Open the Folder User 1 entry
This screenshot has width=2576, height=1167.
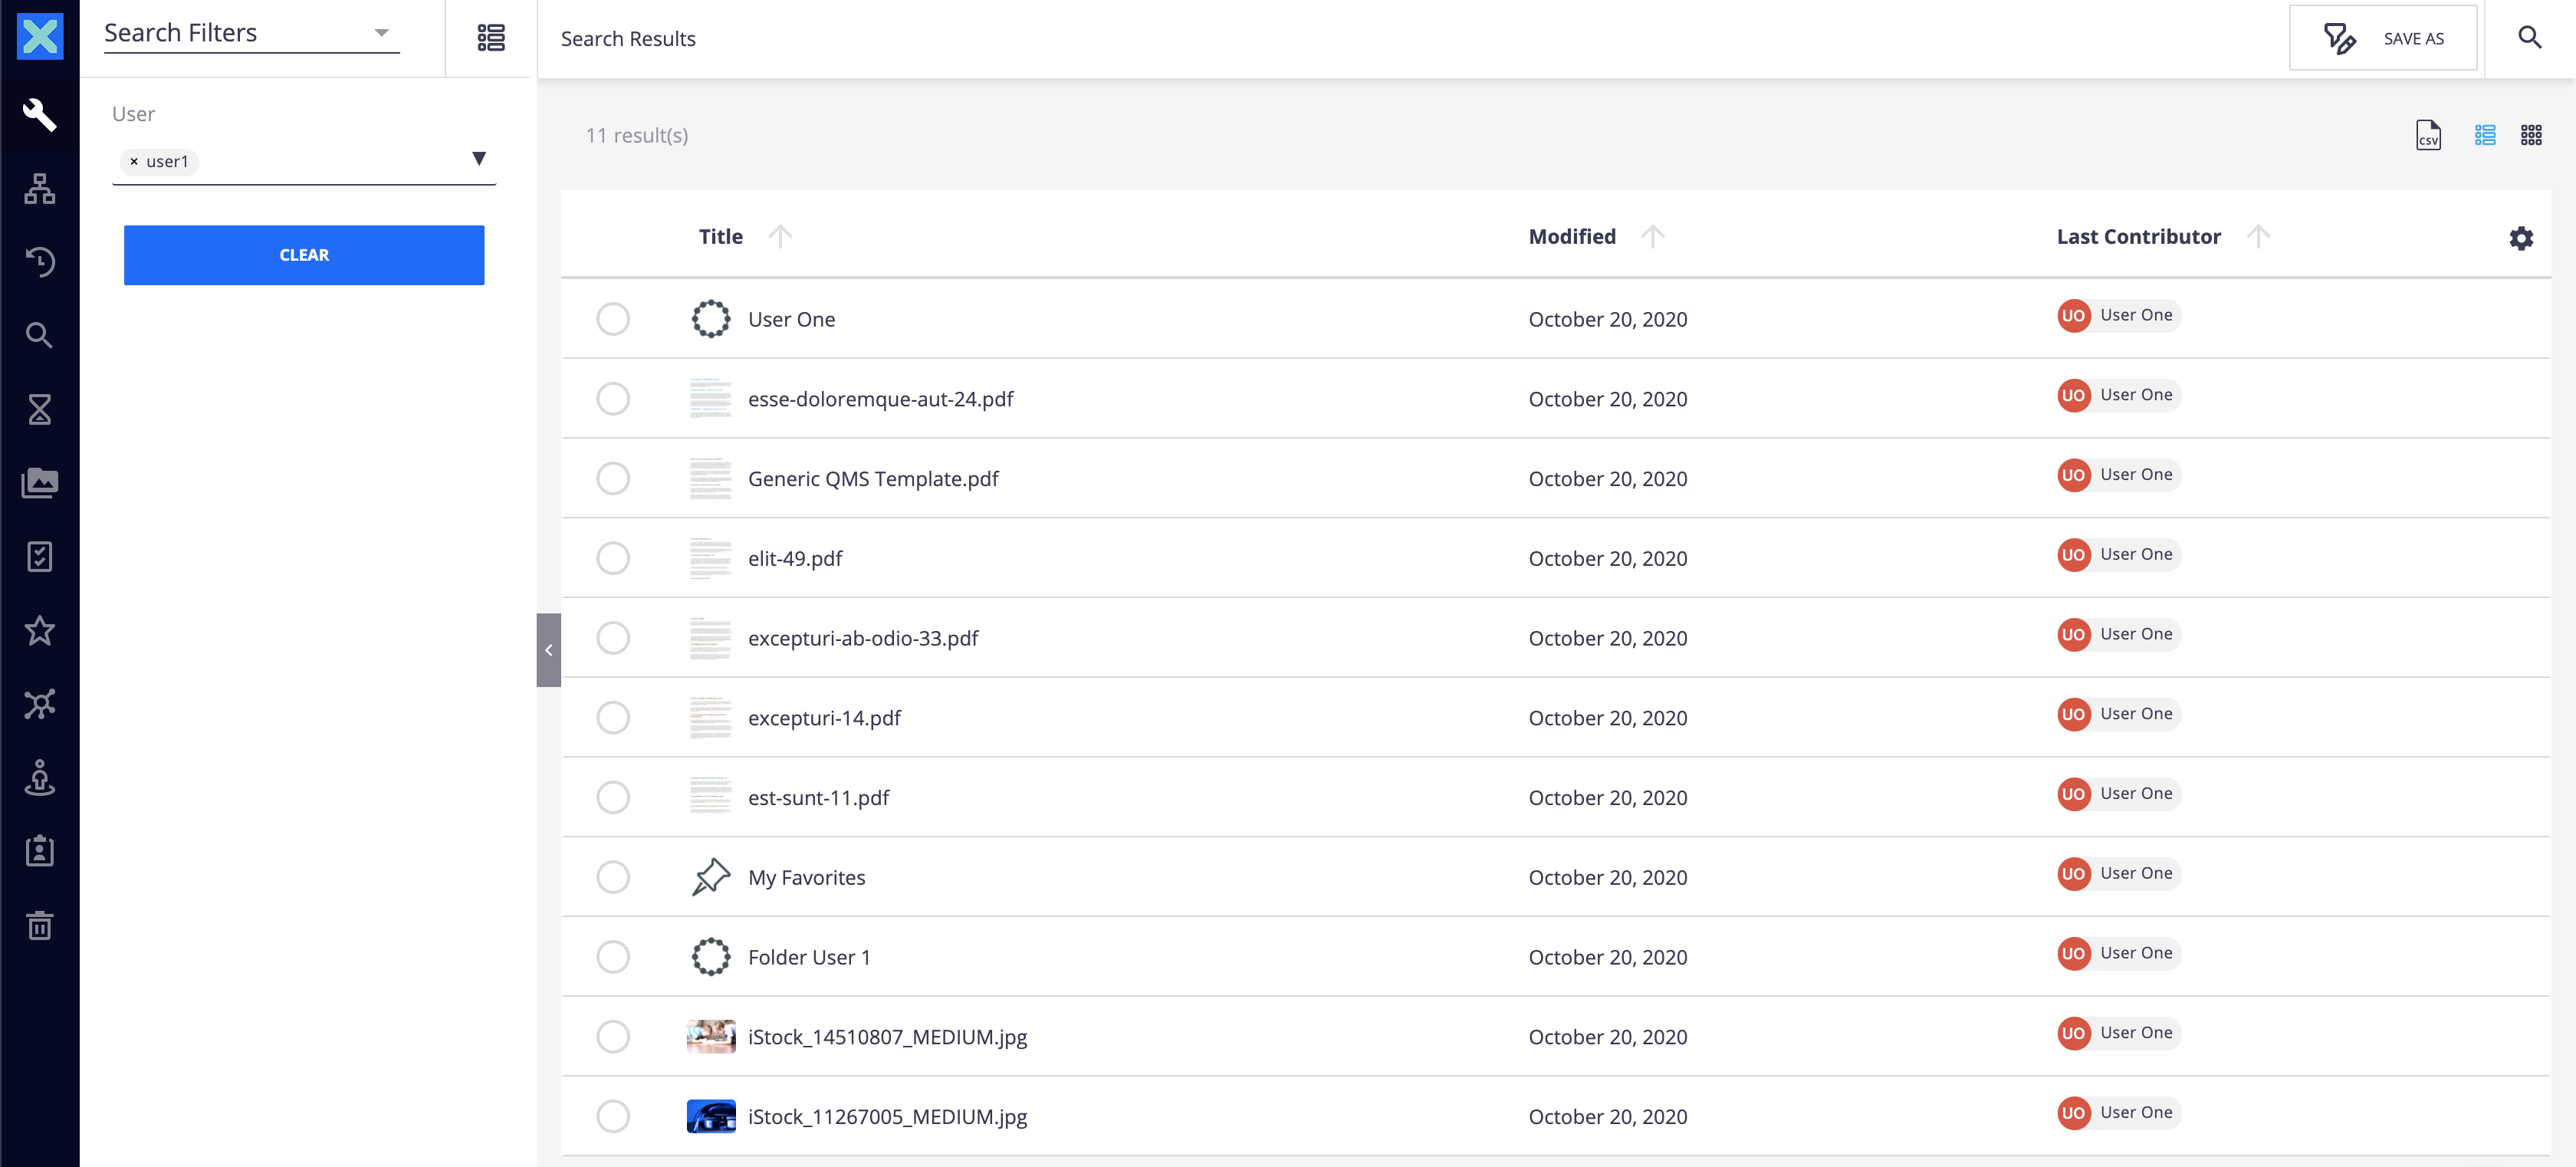tap(809, 957)
